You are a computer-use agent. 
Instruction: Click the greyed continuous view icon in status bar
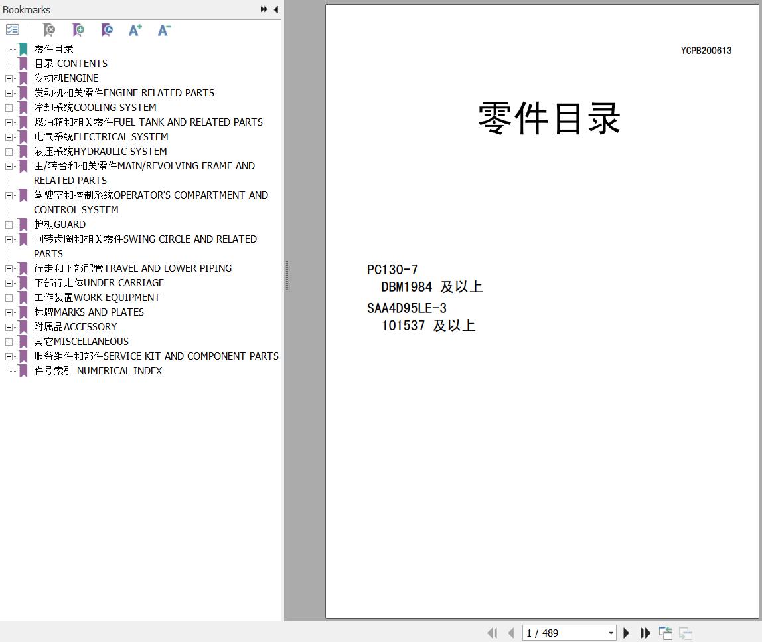coord(686,633)
